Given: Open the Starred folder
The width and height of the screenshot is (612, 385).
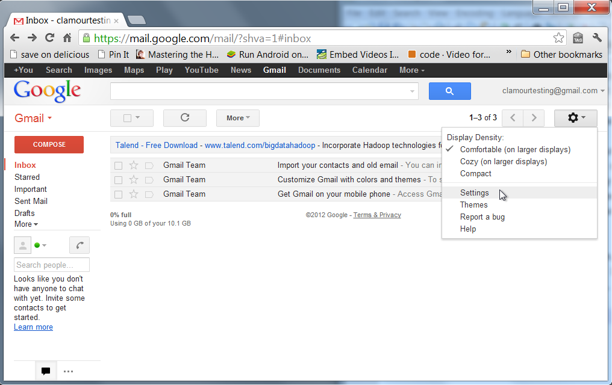Looking at the screenshot, I should (x=27, y=177).
